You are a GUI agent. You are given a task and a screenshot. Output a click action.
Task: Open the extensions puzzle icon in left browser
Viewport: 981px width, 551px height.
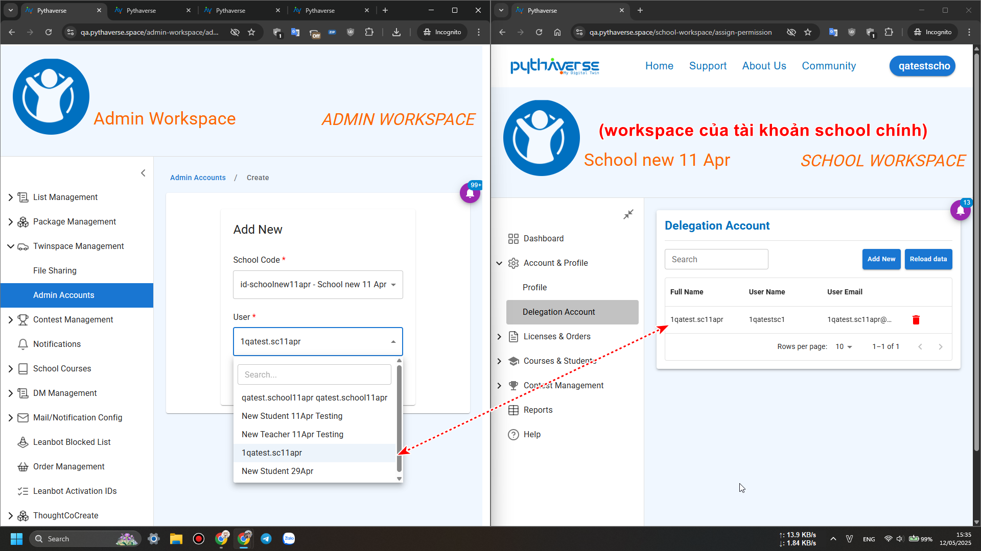tap(369, 32)
